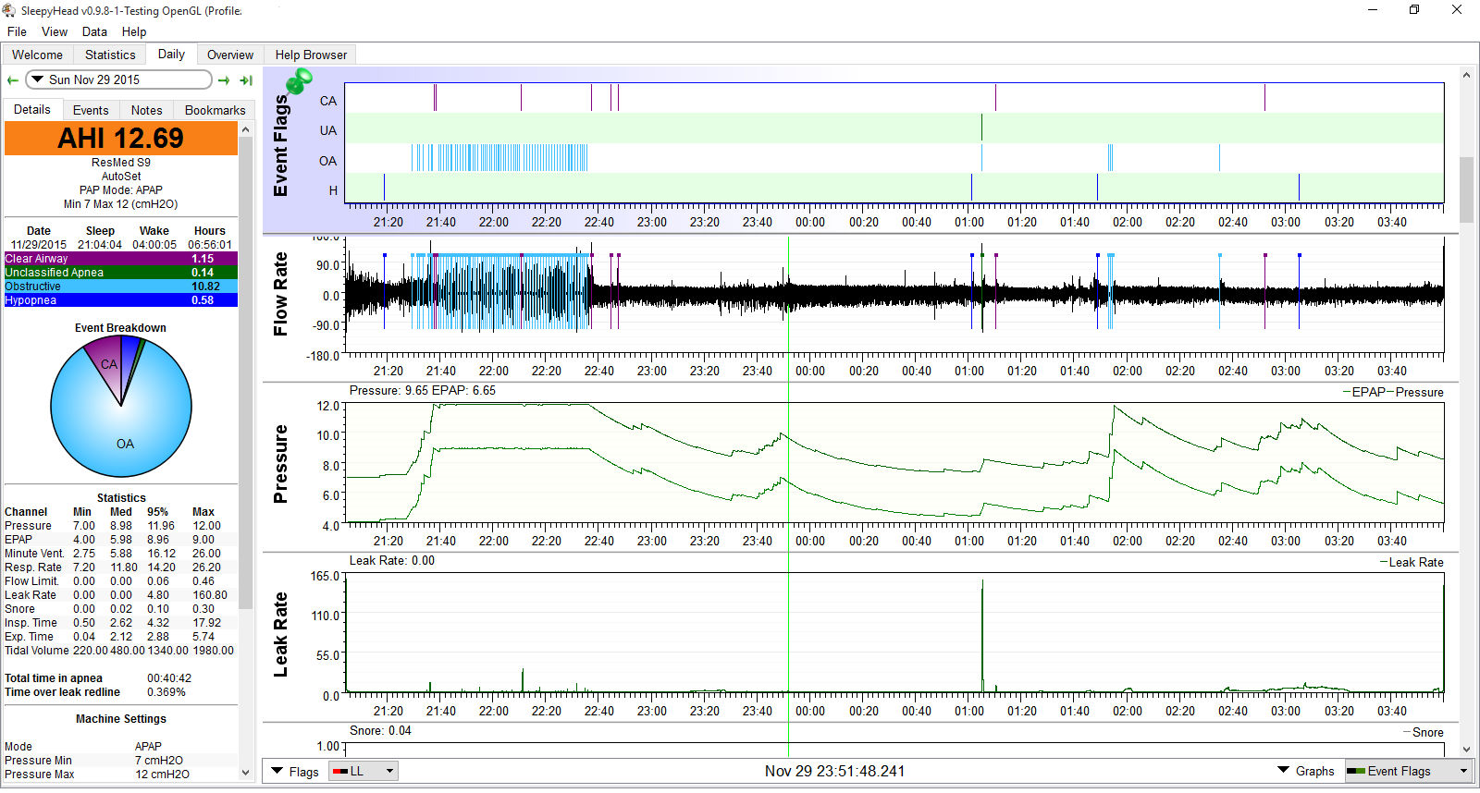This screenshot has width=1480, height=793.
Task: Open the Event Flags graph combo box
Action: 1408,771
